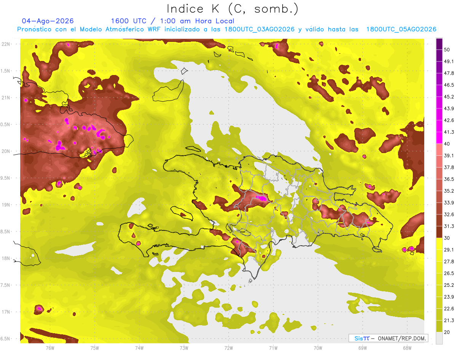Click the dark purple swatch above the 50 label
457x353 pixels.
[439, 44]
